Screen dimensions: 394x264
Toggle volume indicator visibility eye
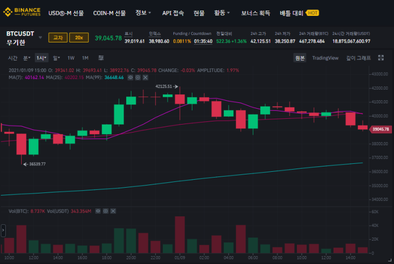click(x=98, y=211)
